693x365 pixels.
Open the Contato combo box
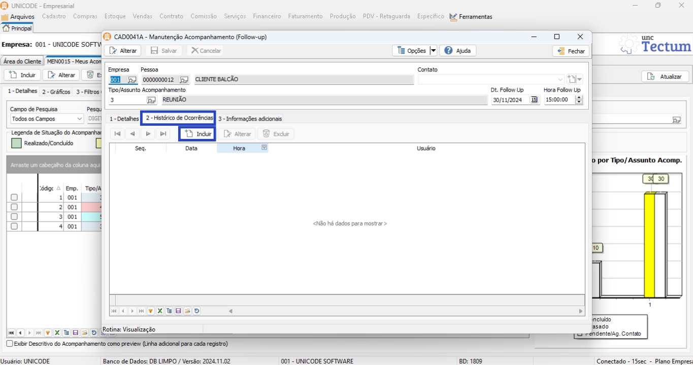point(560,80)
